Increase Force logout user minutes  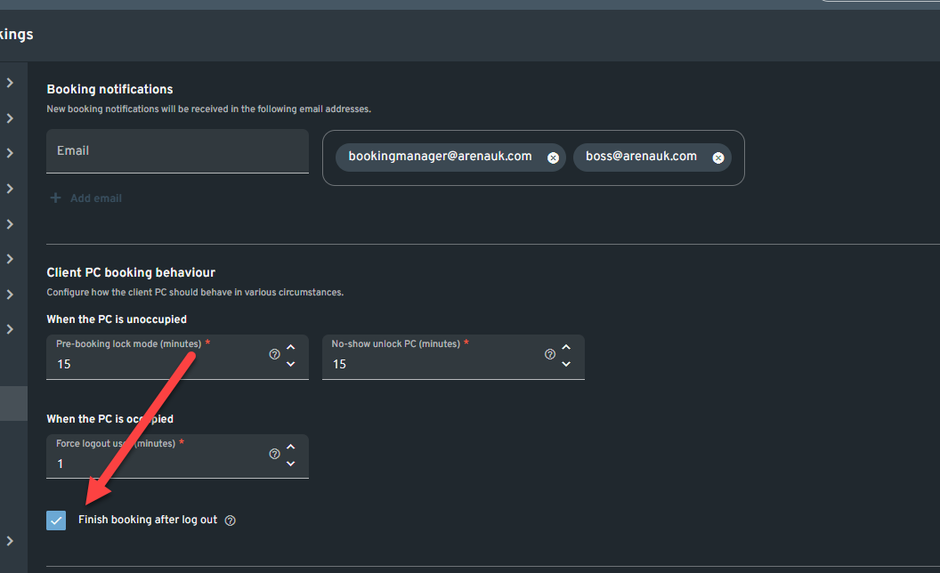tap(290, 447)
